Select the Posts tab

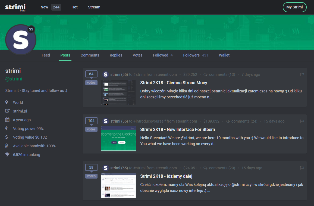pos(65,55)
